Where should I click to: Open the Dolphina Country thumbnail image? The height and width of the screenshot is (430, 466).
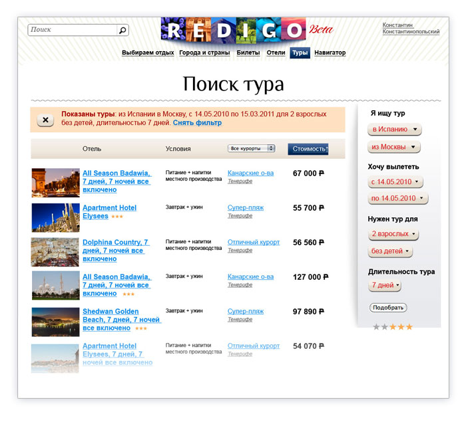tap(55, 252)
